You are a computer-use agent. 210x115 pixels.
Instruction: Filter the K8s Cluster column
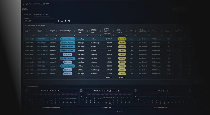coord(148,36)
